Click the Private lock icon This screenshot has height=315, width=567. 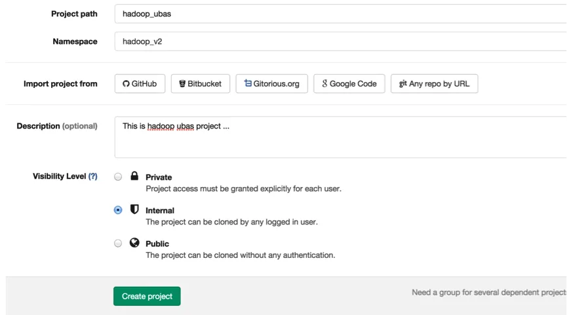[134, 176]
